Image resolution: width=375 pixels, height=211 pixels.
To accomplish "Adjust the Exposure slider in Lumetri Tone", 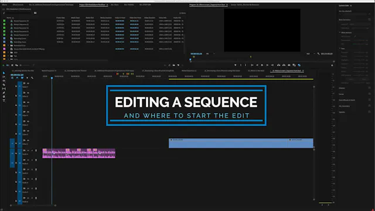I will tap(359, 52).
